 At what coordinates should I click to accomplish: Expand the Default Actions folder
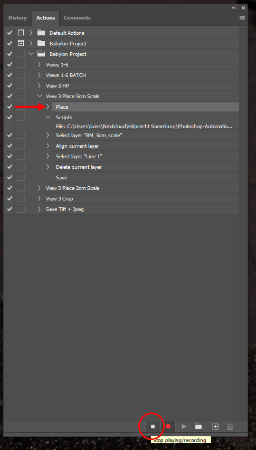pos(31,33)
